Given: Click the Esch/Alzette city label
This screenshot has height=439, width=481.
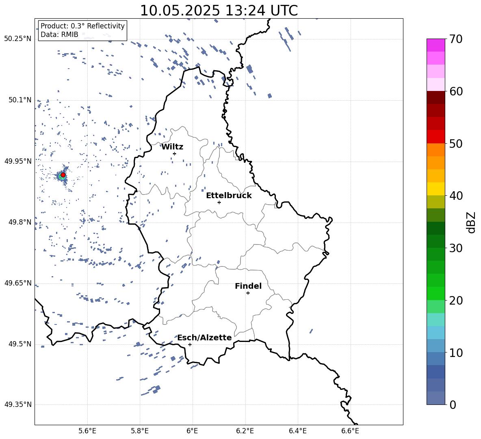Looking at the screenshot, I should click(205, 338).
